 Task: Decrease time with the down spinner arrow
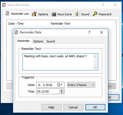tap(62, 92)
